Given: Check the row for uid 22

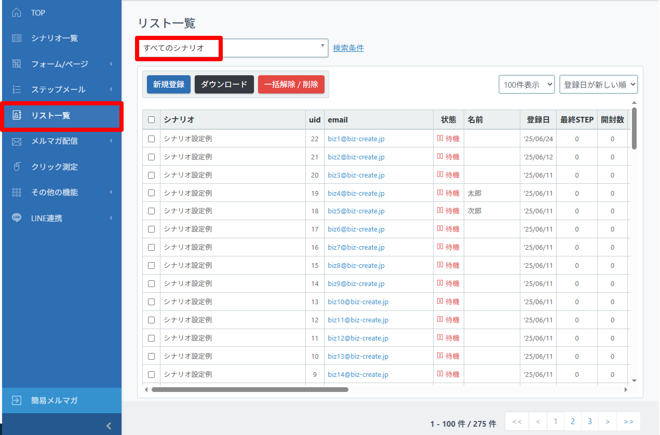Looking at the screenshot, I should tap(151, 139).
